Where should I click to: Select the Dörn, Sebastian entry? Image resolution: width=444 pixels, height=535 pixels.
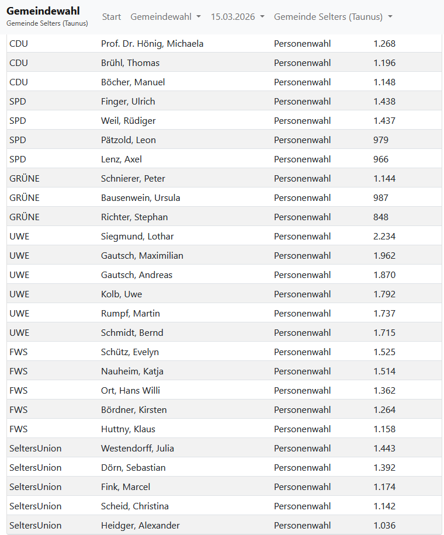tap(133, 468)
